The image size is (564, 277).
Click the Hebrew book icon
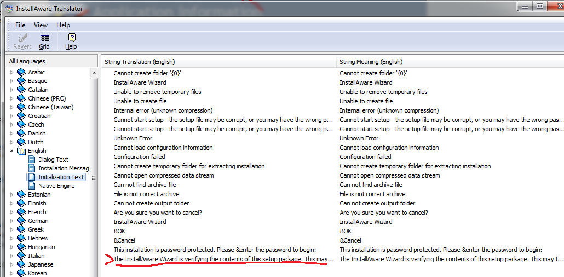coord(21,238)
